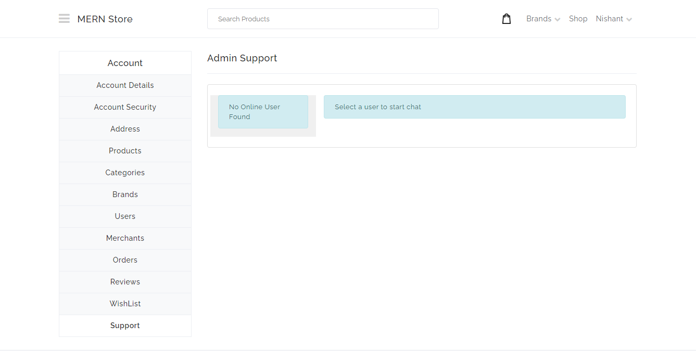View the Products section
The height and width of the screenshot is (351, 696).
(x=125, y=151)
